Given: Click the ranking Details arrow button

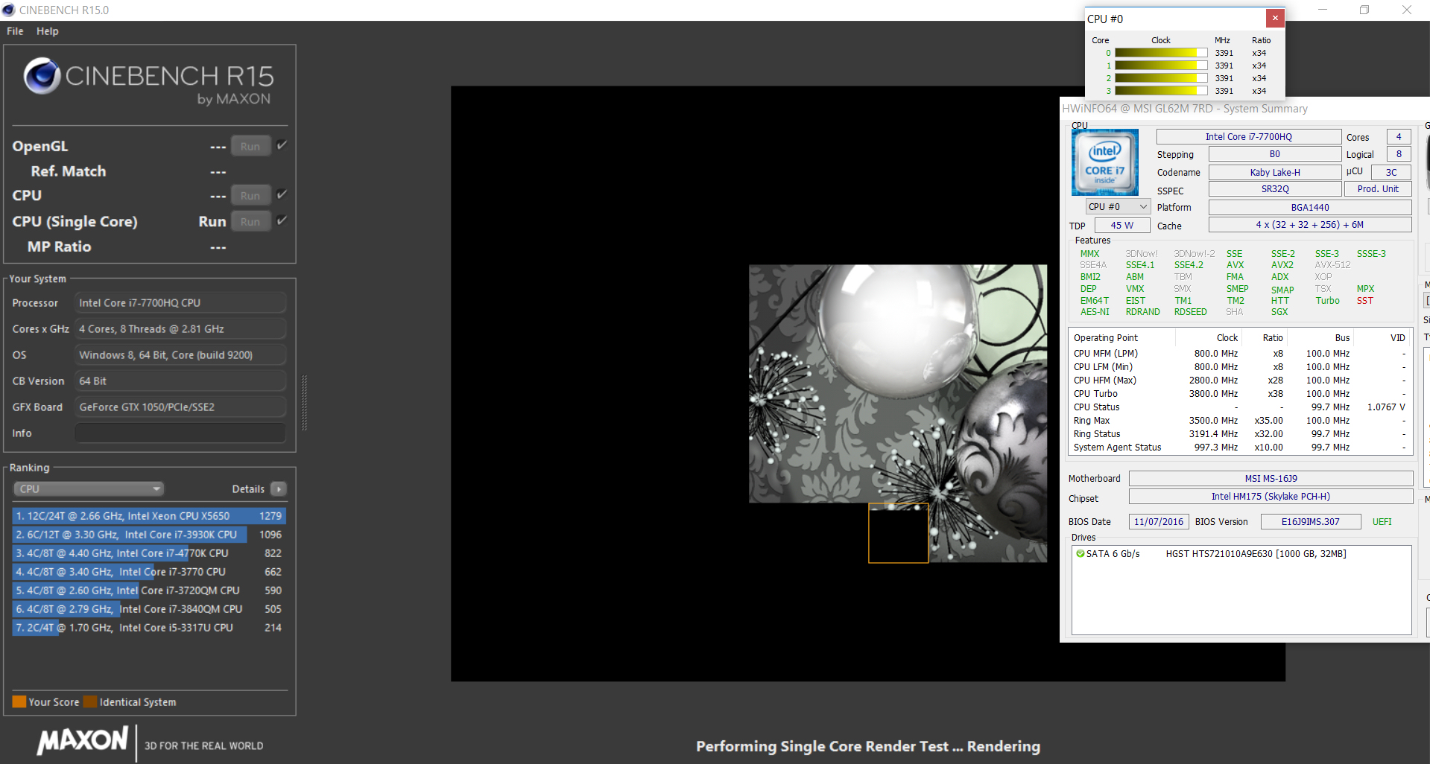Looking at the screenshot, I should click(x=279, y=488).
